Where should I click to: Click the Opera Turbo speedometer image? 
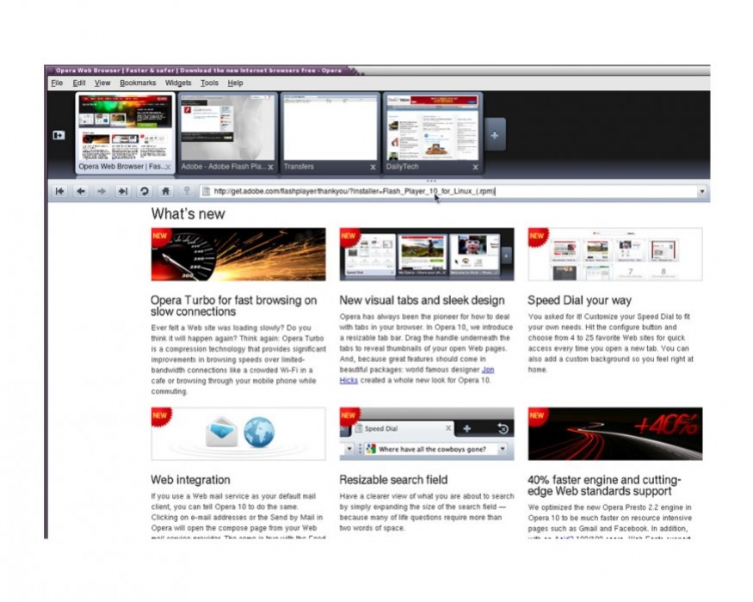click(x=238, y=255)
